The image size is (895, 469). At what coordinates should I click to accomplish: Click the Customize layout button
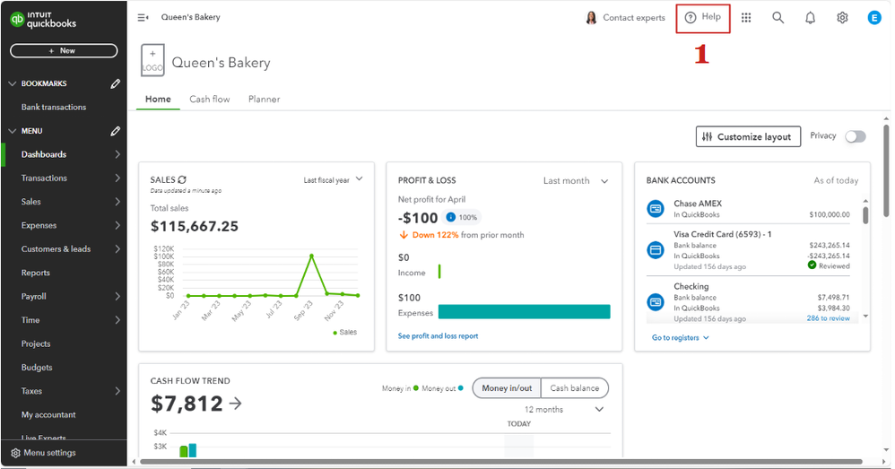click(x=747, y=137)
